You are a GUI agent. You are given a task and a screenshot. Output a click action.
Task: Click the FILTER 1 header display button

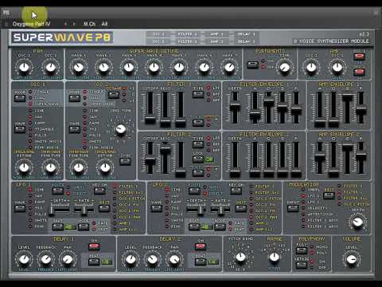pos(187,34)
